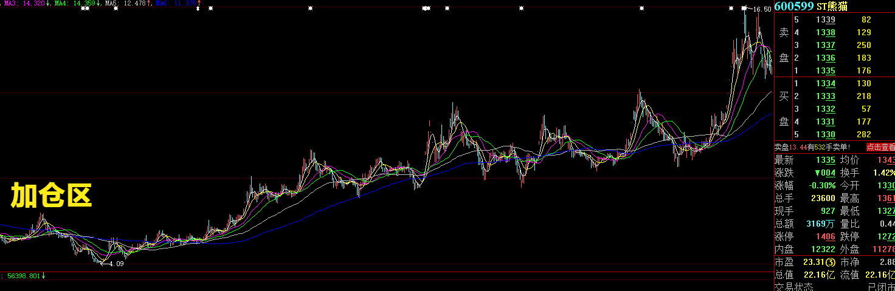Select stock code 600599 in header

(795, 6)
